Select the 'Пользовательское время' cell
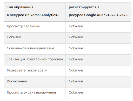 coord(35,71)
